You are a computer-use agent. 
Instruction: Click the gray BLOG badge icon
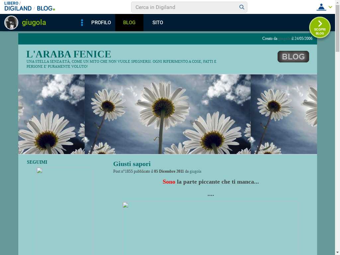[x=293, y=57]
